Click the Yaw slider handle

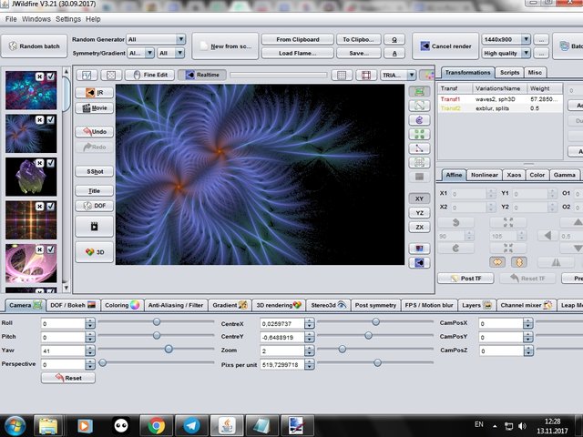tap(169, 349)
